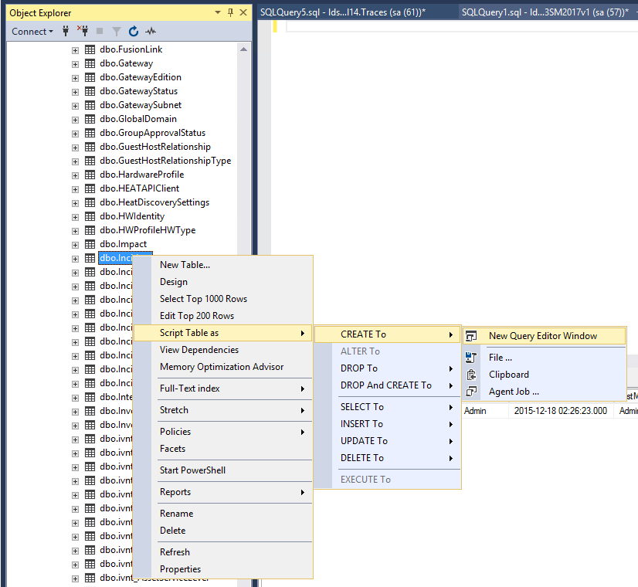
Task: Expand the dbo.HardwareProfile table node
Action: [75, 175]
